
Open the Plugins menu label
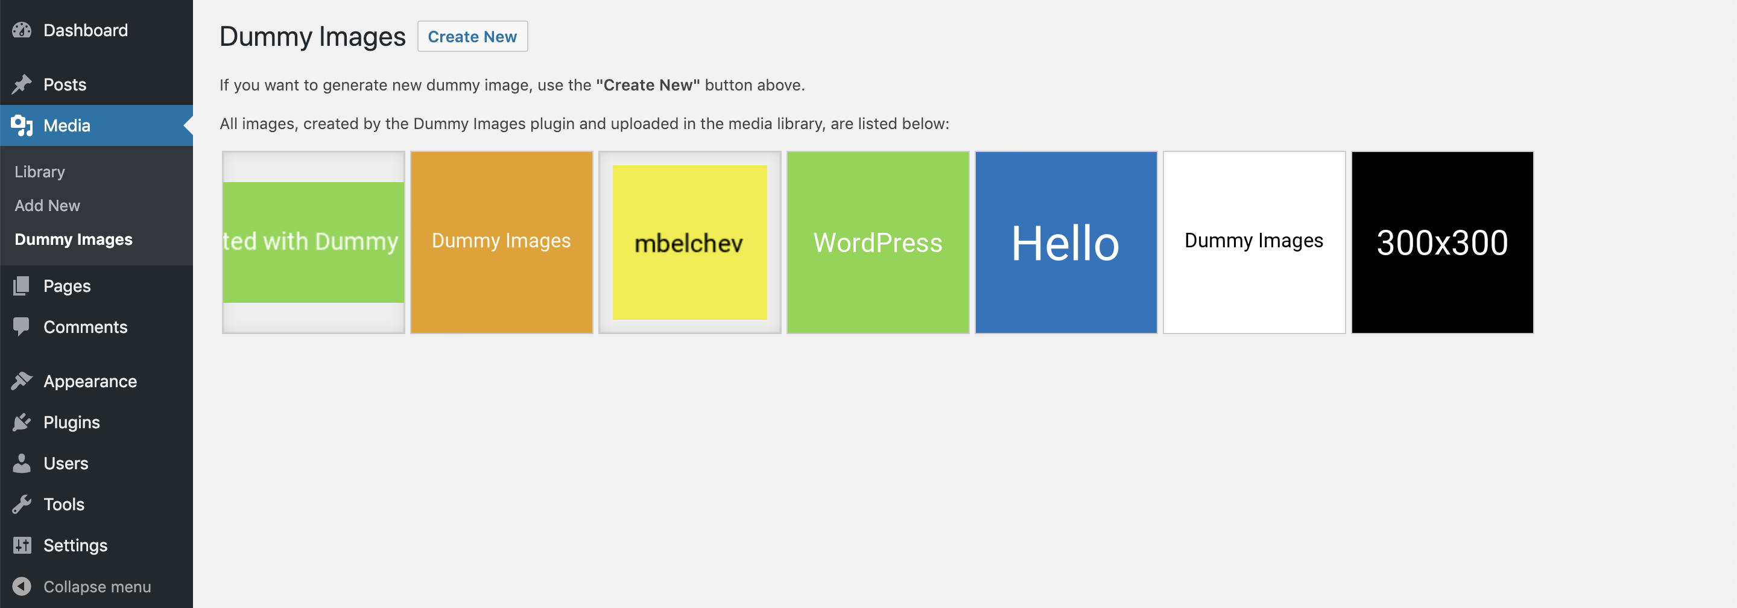point(72,423)
